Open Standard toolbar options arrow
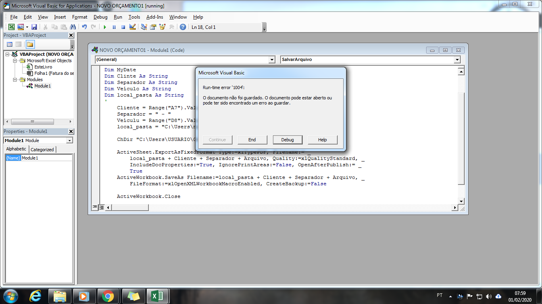542x304 pixels. [264, 27]
